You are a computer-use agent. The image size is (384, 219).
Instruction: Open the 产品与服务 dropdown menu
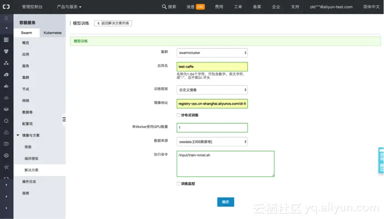coord(69,7)
